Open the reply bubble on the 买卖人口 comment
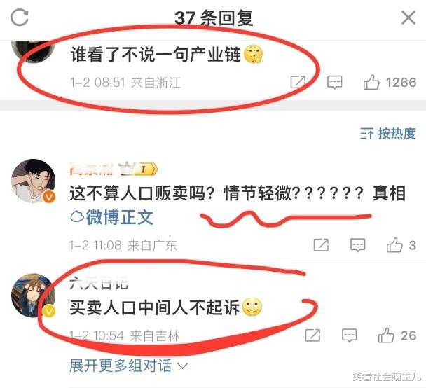The image size is (426, 388). (349, 335)
